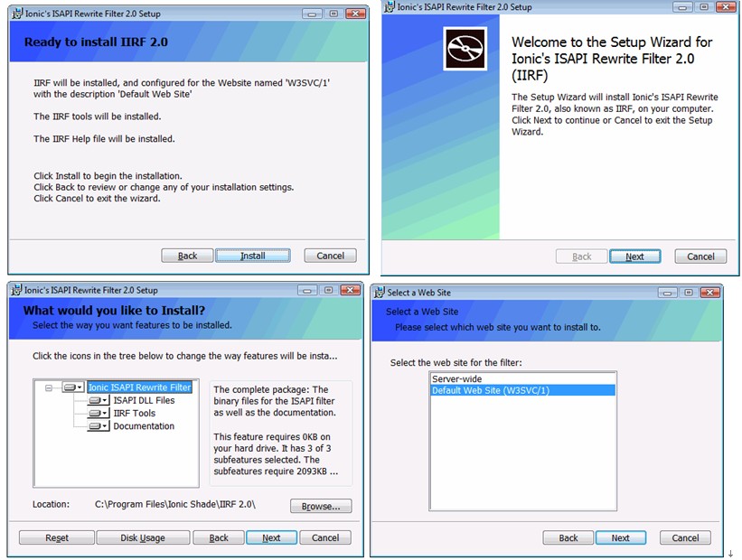This screenshot has width=742, height=560.
Task: Click installer icon in Welcome window title bar
Action: pos(389,6)
